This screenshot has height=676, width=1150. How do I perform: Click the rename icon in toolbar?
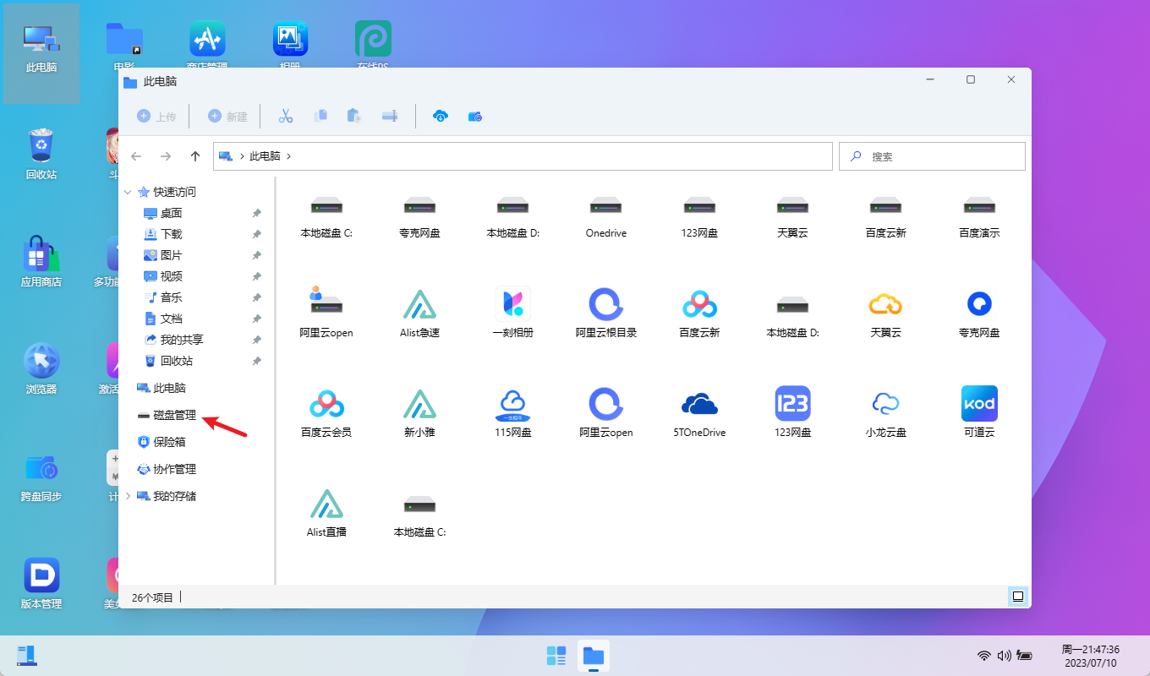[x=390, y=117]
